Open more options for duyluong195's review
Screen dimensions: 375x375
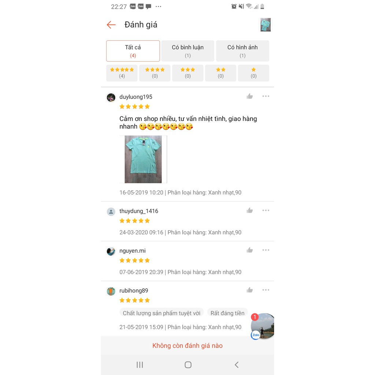click(266, 96)
